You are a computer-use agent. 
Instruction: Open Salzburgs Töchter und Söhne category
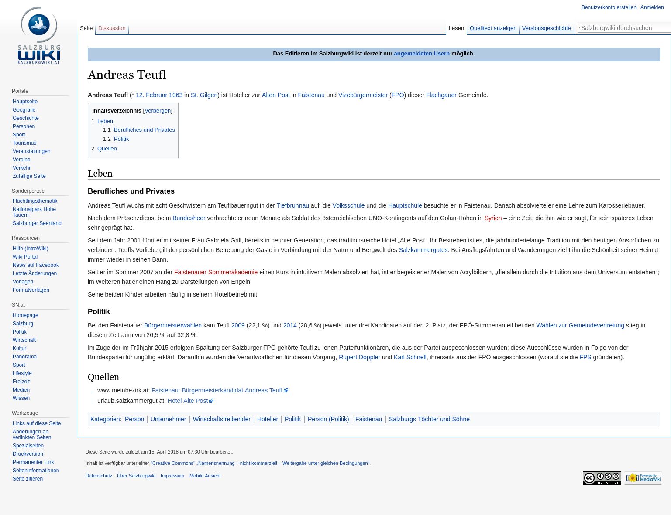pos(429,419)
